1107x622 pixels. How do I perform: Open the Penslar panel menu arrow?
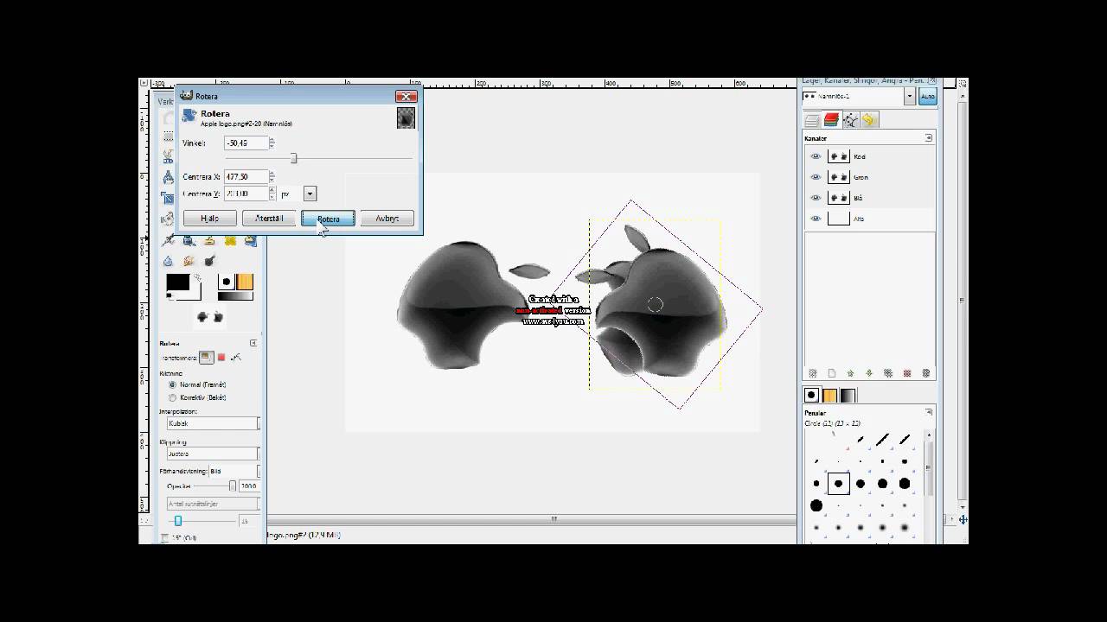coord(929,413)
